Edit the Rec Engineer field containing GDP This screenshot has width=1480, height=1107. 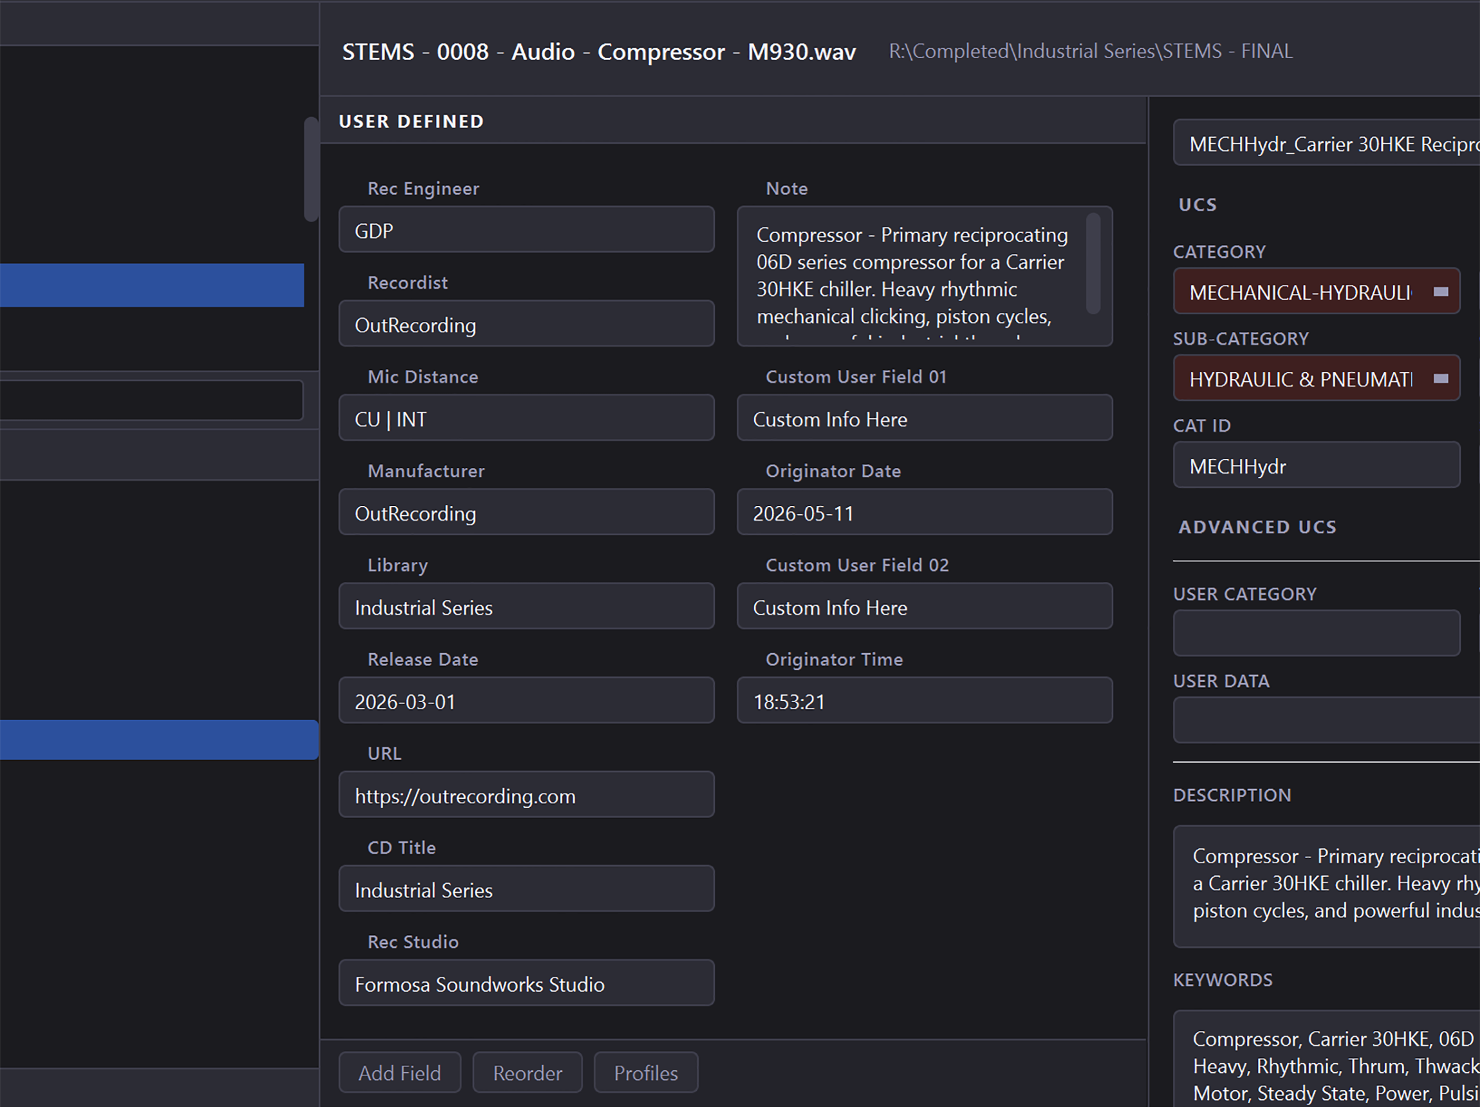pos(526,230)
